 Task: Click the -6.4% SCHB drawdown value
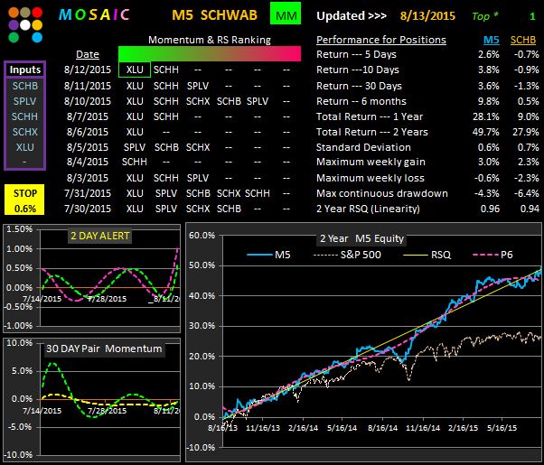[526, 193]
